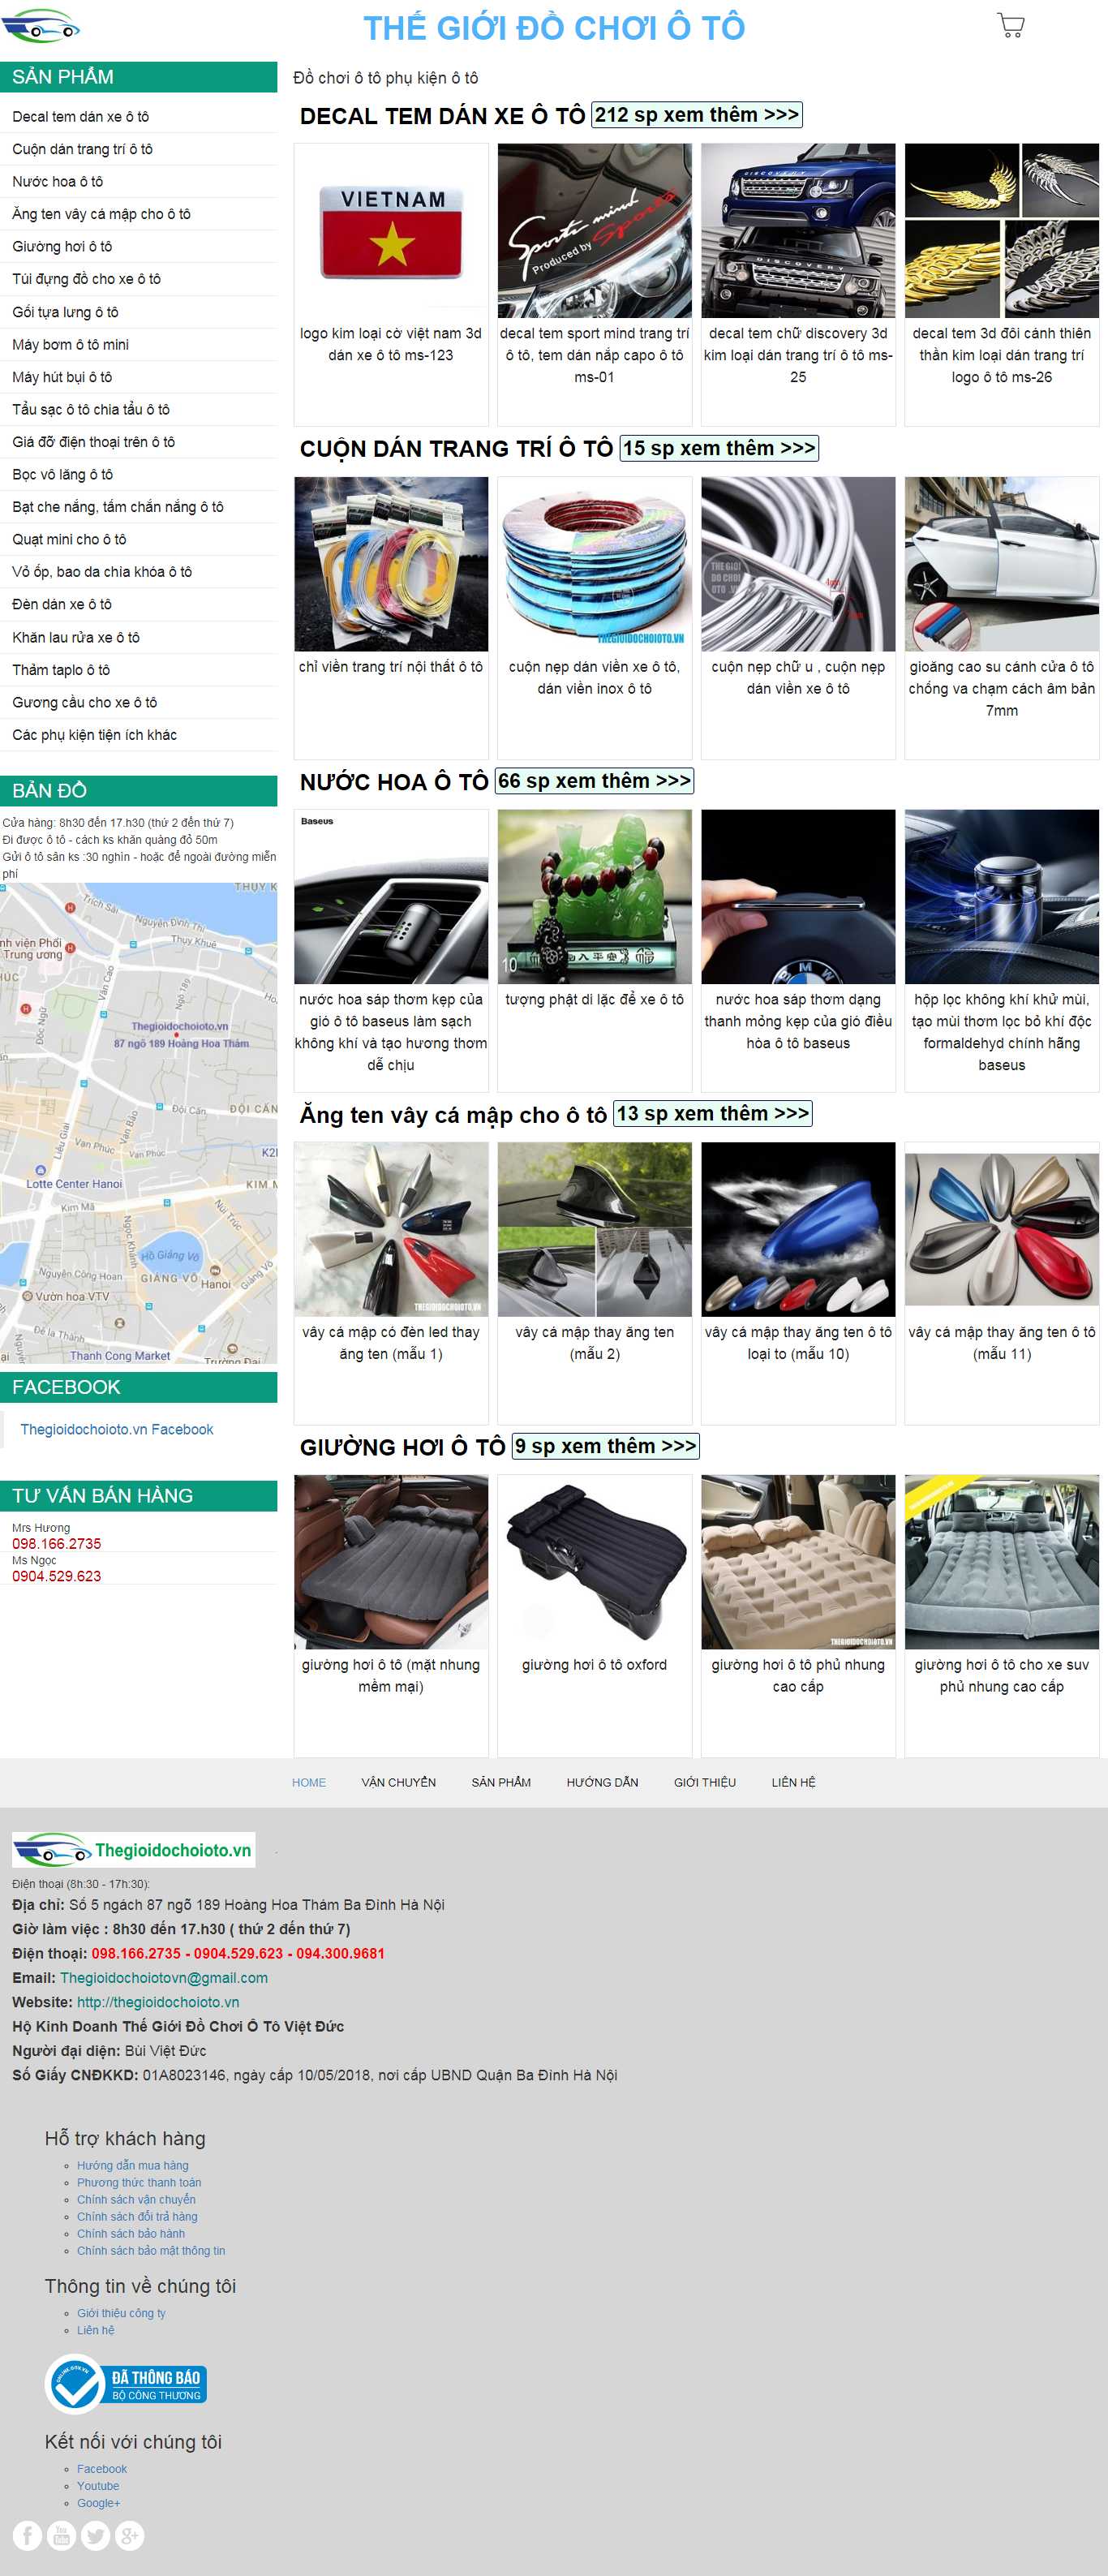Screen dimensions: 1108x2576
Task: Click the Thegioidochoiotovn@gmail.com email link
Action: [164, 1977]
